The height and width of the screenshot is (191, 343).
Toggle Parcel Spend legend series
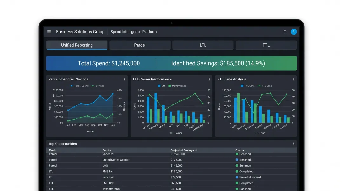[79, 86]
